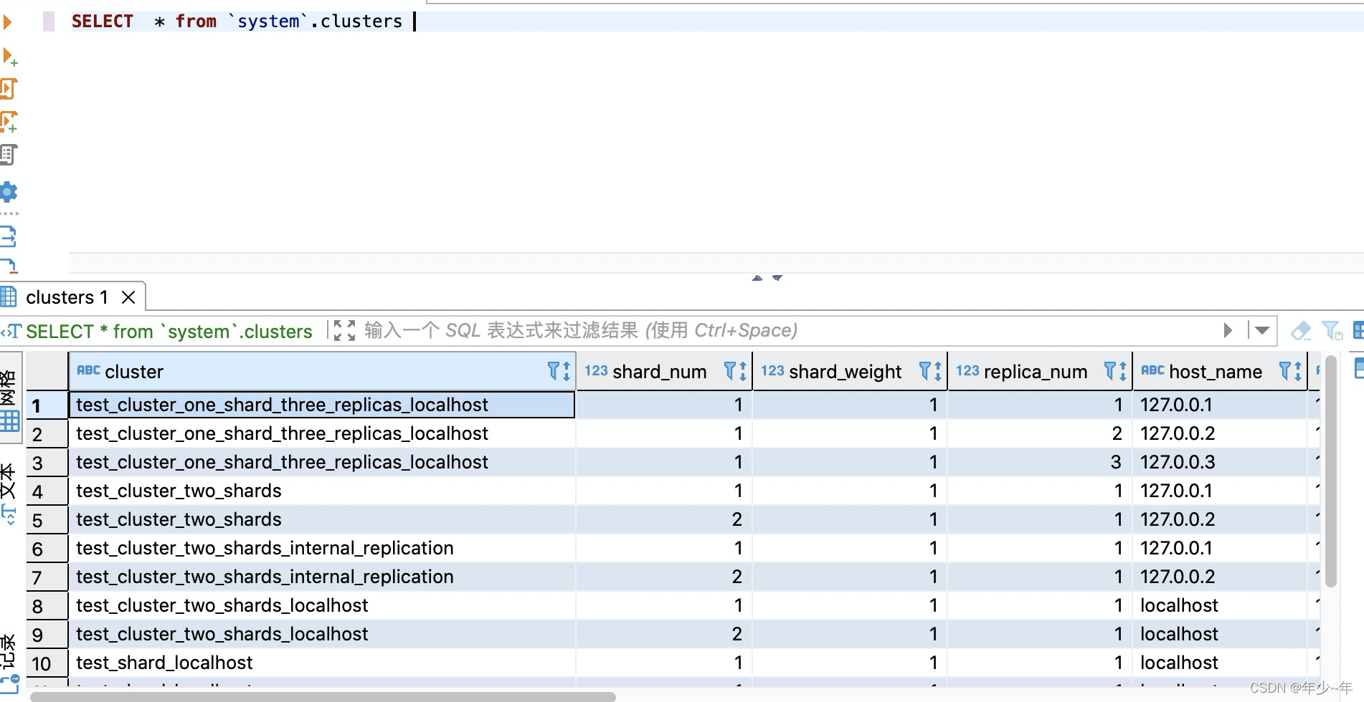Maximize results panel with the up arrow

click(x=757, y=278)
